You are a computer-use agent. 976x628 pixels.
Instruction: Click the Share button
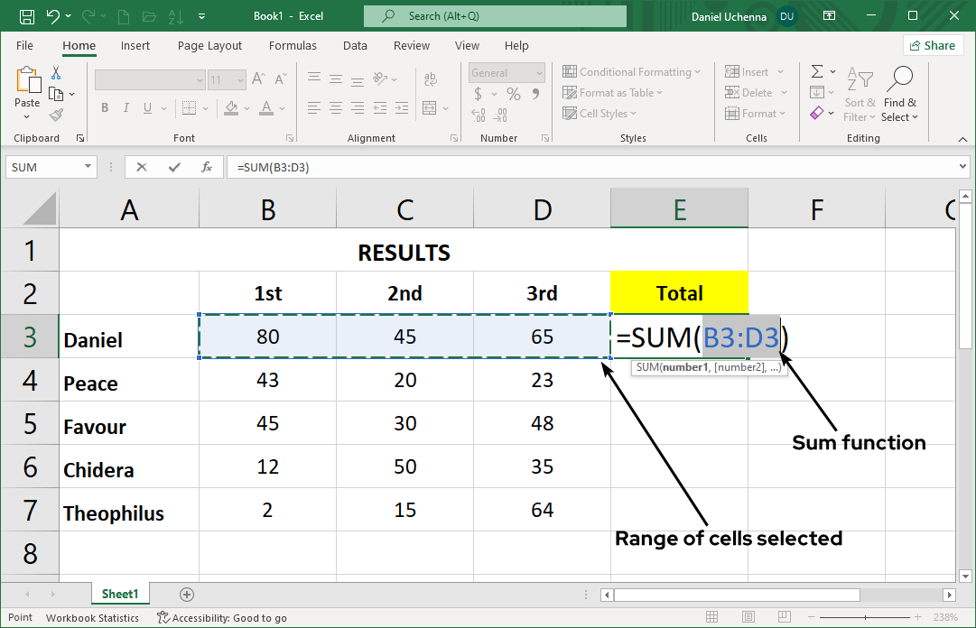933,44
